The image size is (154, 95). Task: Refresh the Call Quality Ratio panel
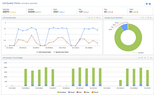point(92,18)
